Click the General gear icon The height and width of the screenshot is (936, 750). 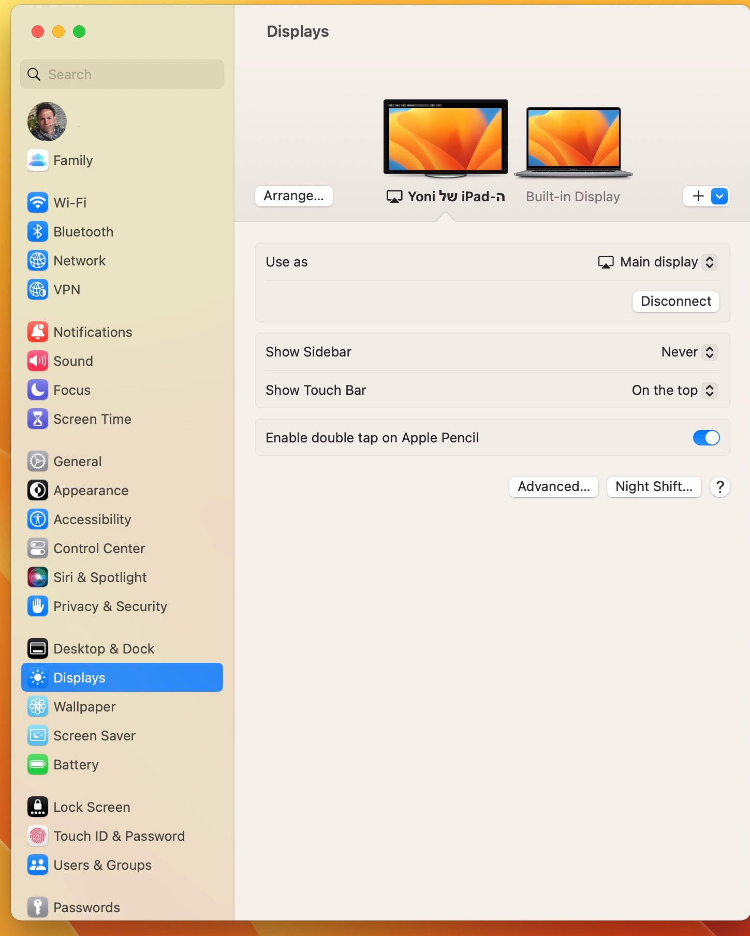[38, 462]
